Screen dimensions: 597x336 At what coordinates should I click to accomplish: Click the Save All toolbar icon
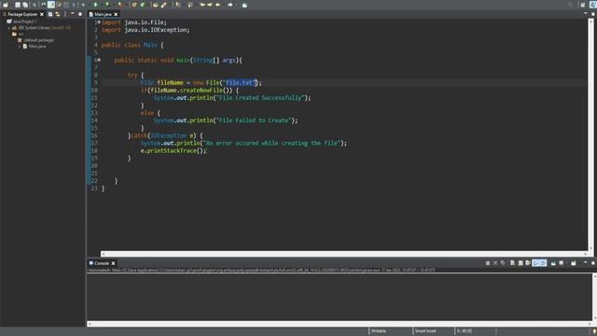click(25, 5)
